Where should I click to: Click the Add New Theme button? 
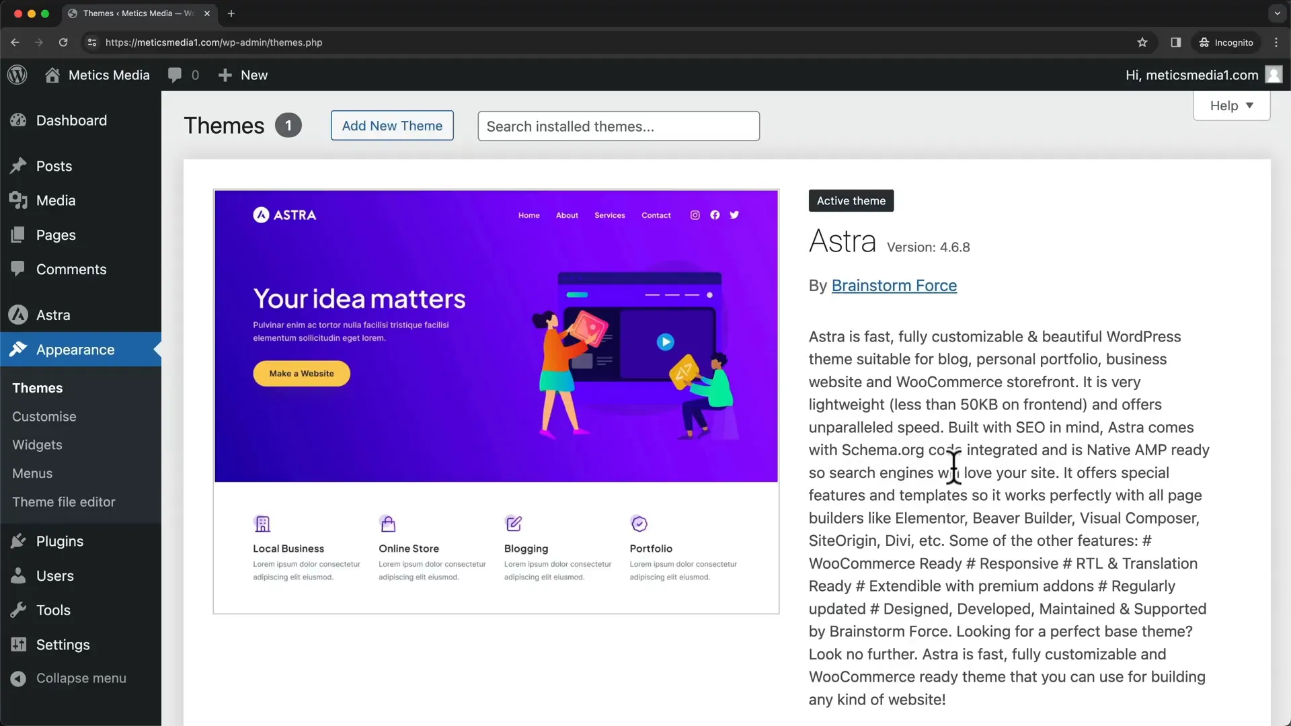[392, 126]
